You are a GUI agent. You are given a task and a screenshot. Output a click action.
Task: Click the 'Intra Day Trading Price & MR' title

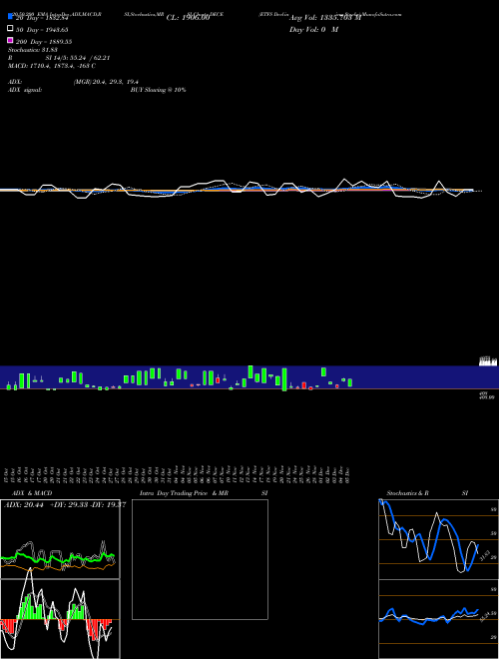point(184,493)
